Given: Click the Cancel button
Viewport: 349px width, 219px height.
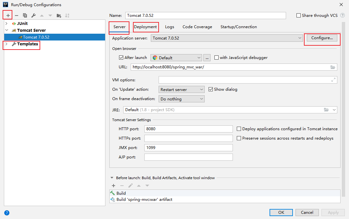Looking at the screenshot, I should 307,212.
